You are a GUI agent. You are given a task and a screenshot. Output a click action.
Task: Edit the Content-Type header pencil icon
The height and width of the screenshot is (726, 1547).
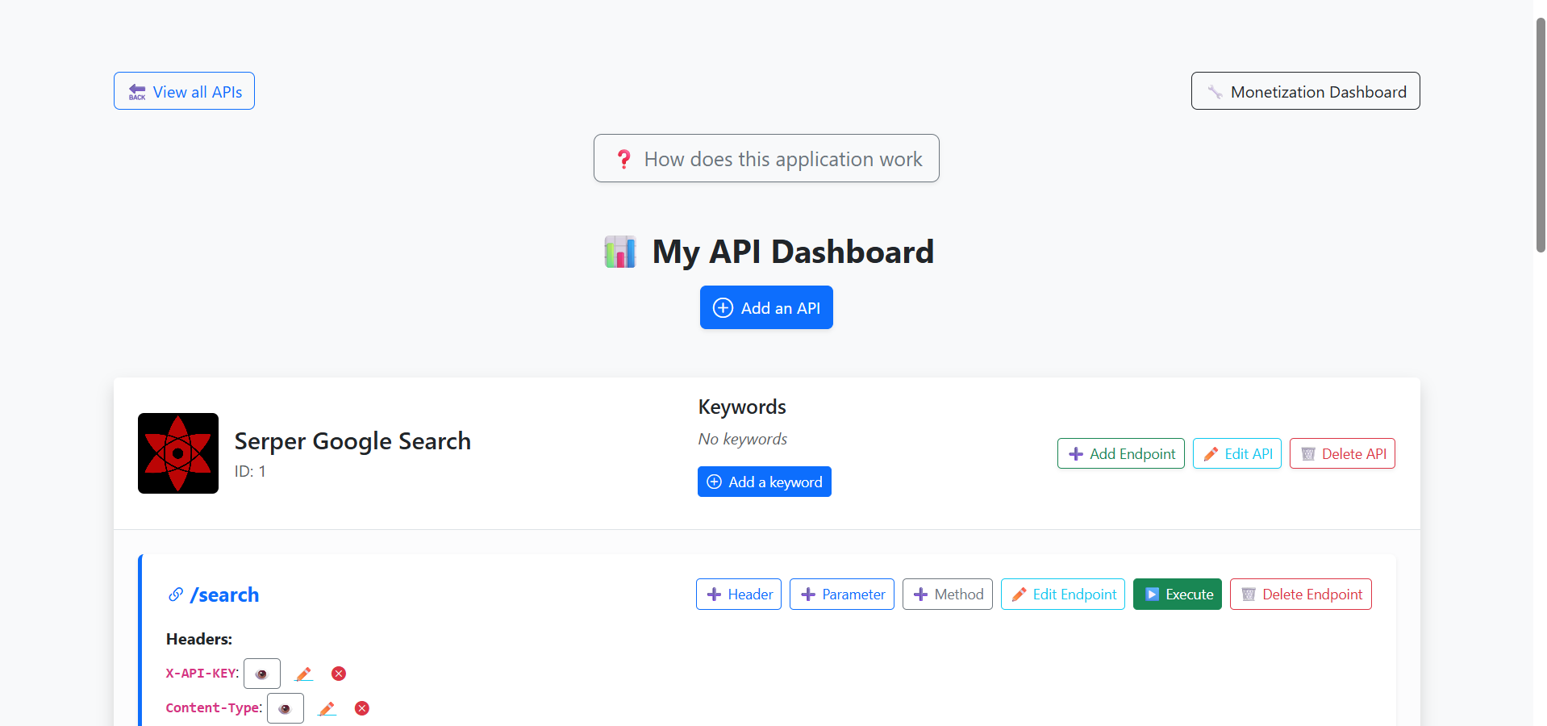[327, 708]
